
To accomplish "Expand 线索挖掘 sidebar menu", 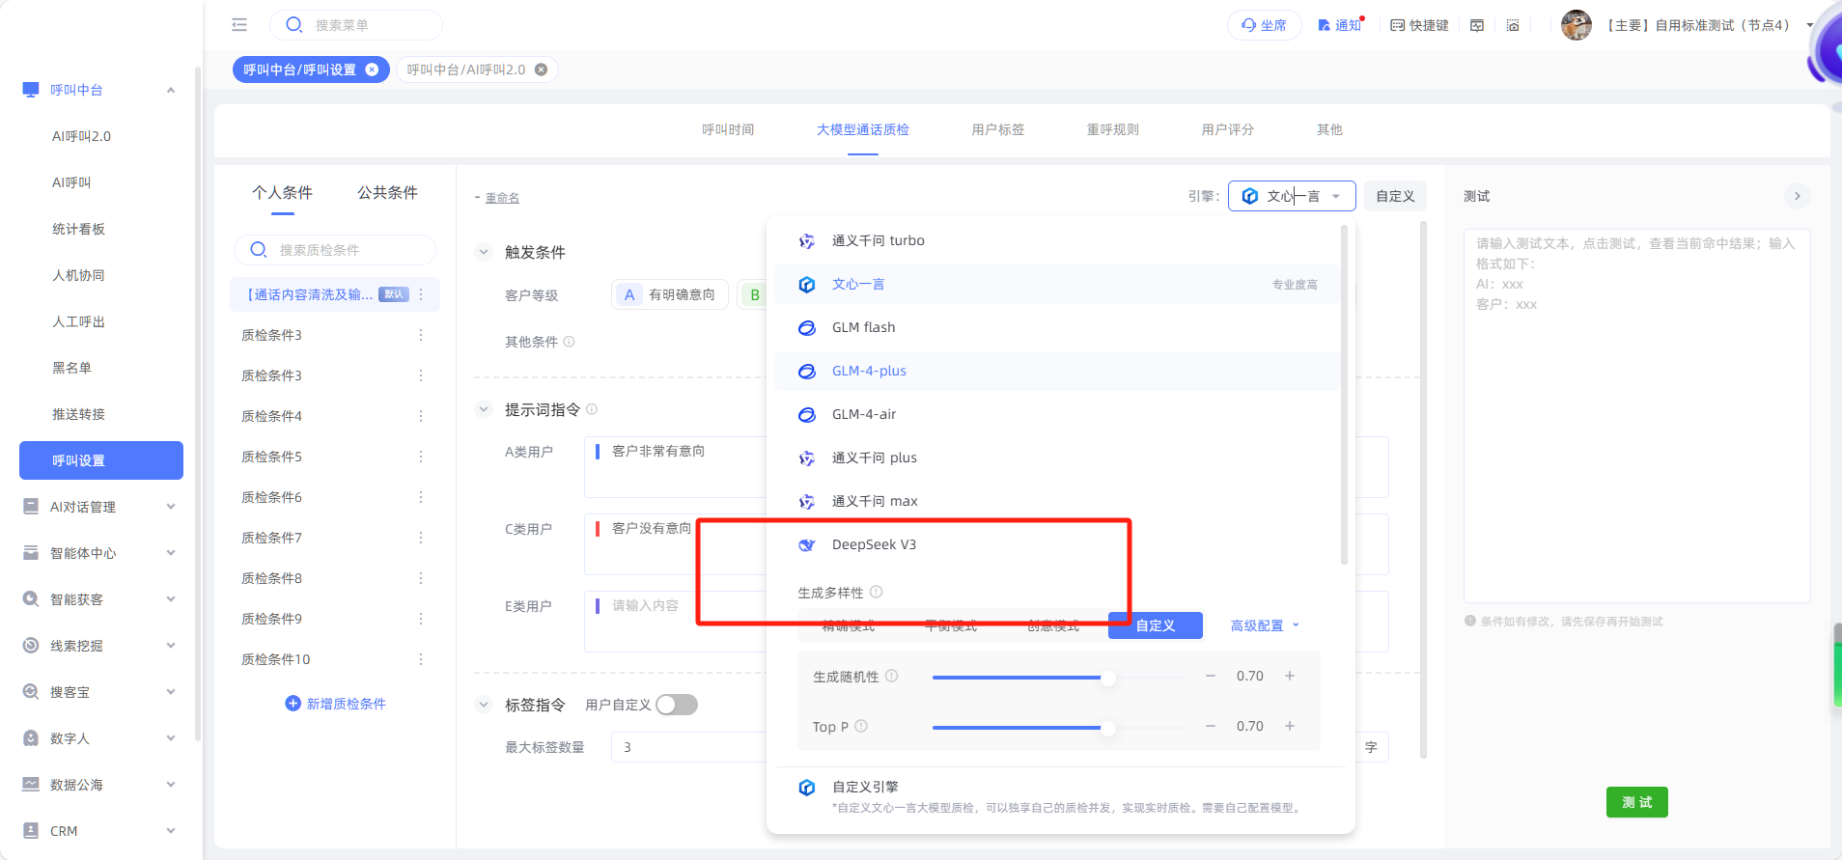I will point(171,646).
